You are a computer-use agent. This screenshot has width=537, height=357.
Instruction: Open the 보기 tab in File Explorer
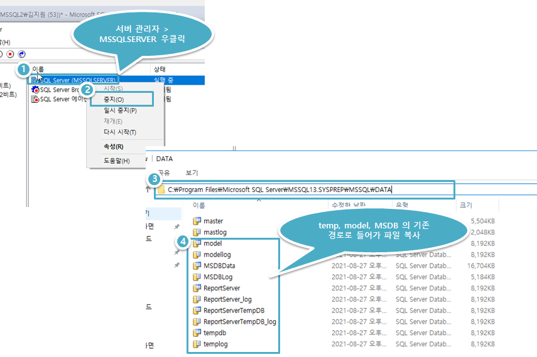192,173
